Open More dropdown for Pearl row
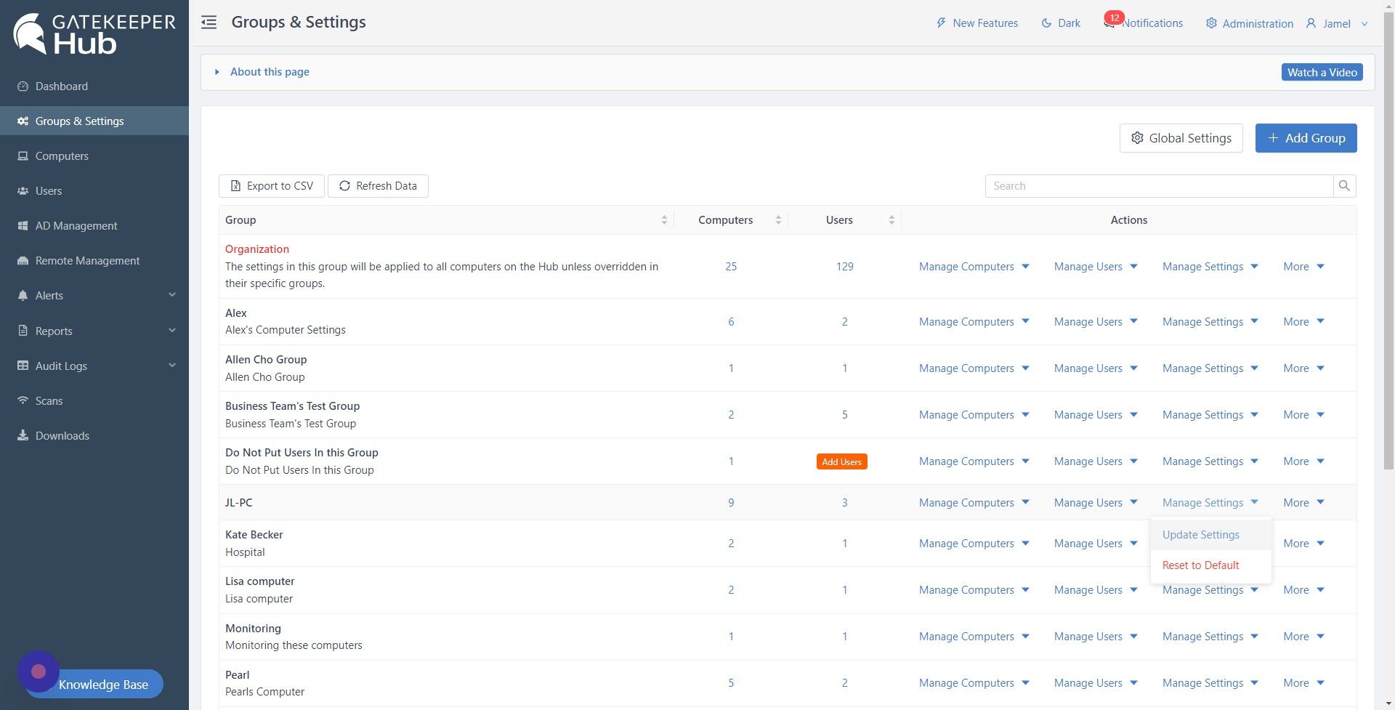The image size is (1395, 710). click(1304, 683)
